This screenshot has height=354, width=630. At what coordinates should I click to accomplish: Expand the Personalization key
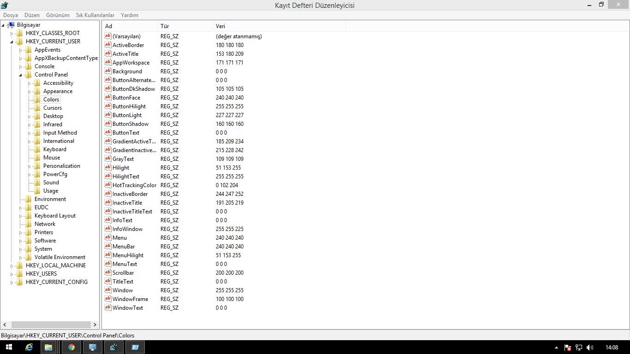tap(30, 166)
